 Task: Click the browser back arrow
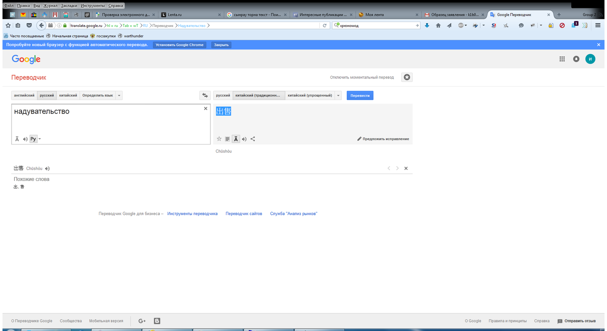coord(41,25)
